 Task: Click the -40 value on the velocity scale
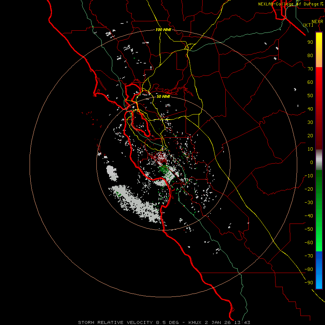[309, 216]
